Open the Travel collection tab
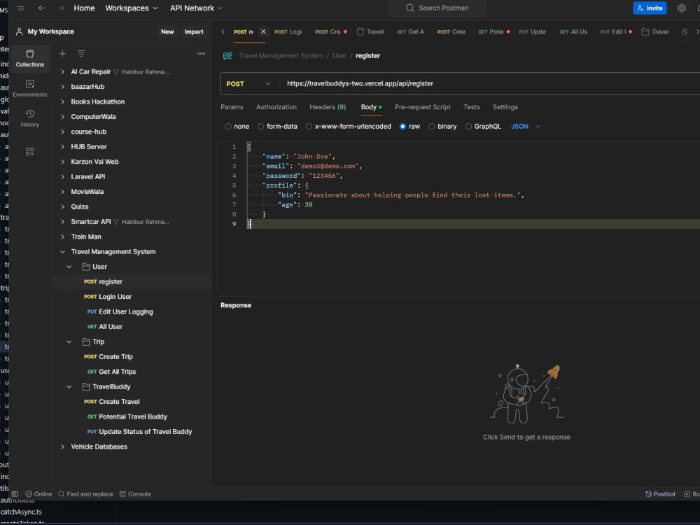 click(370, 31)
